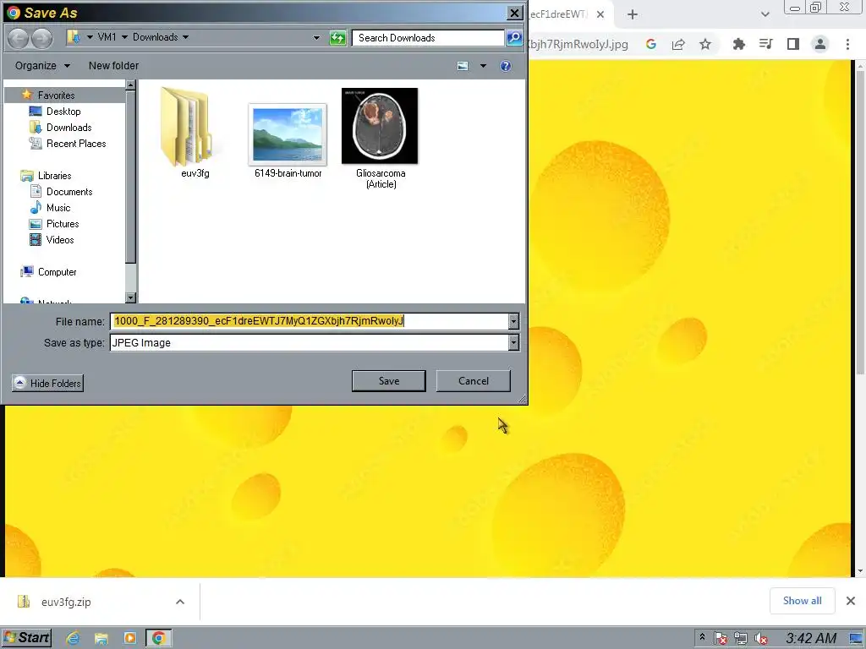Click the File name input field

tap(310, 321)
